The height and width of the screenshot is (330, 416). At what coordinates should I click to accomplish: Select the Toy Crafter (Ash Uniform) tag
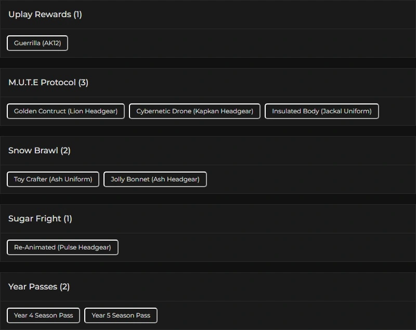point(53,179)
